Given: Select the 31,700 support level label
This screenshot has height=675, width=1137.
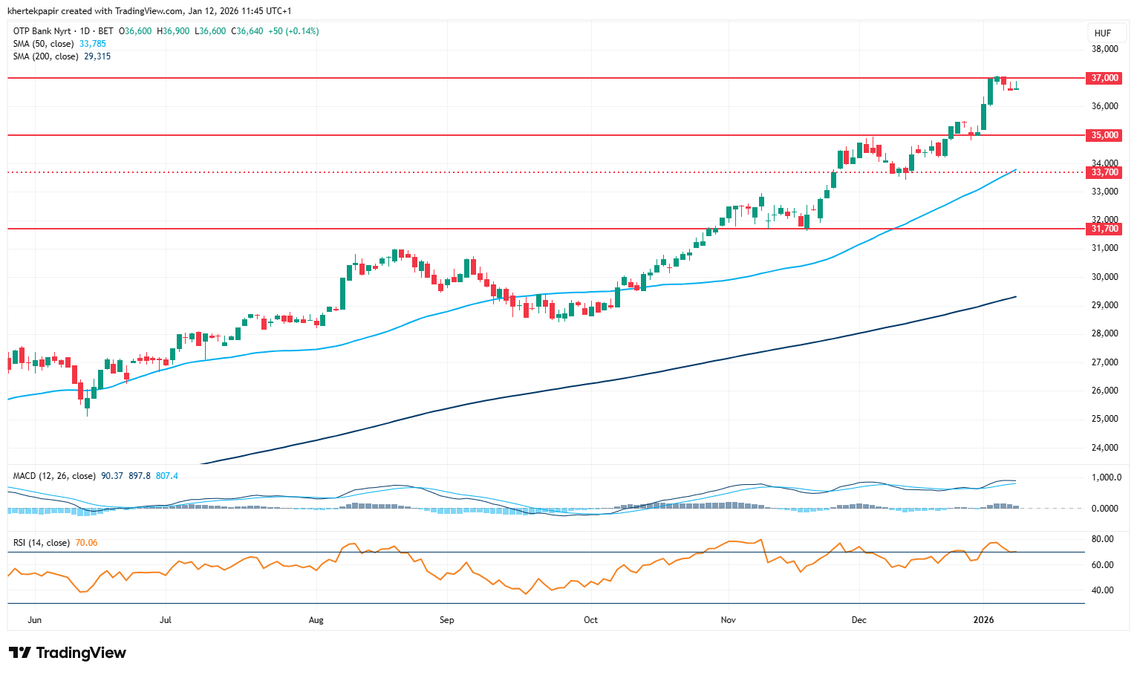Looking at the screenshot, I should click(x=1104, y=229).
